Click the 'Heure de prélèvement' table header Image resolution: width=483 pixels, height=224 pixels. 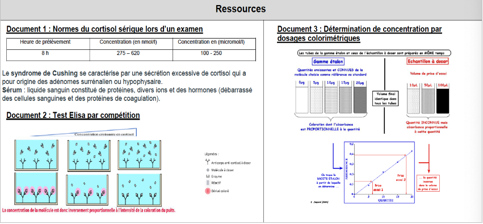[45, 42]
